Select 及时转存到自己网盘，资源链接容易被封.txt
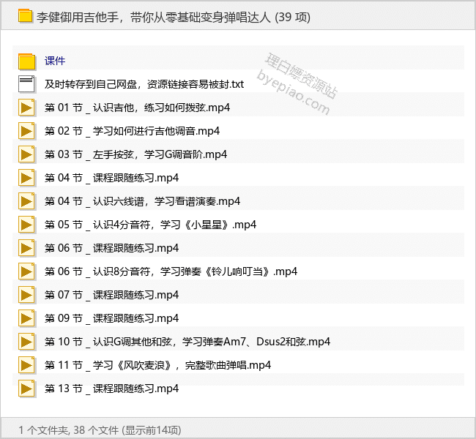 tap(144, 84)
